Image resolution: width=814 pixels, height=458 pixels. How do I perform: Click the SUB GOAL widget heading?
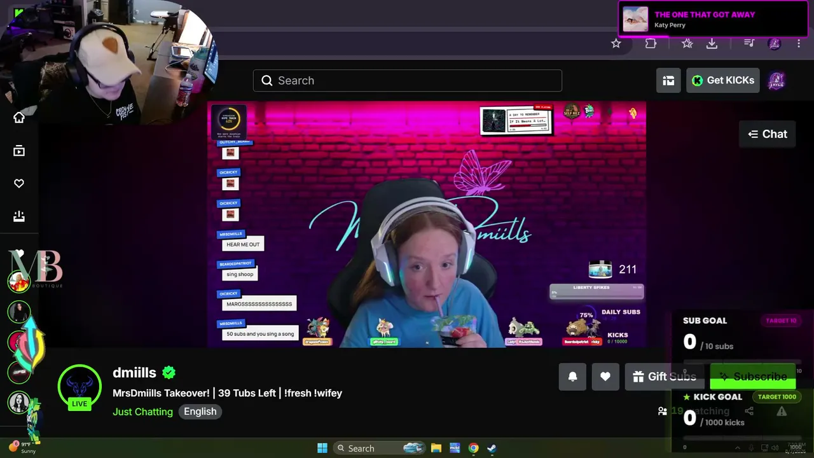point(705,321)
